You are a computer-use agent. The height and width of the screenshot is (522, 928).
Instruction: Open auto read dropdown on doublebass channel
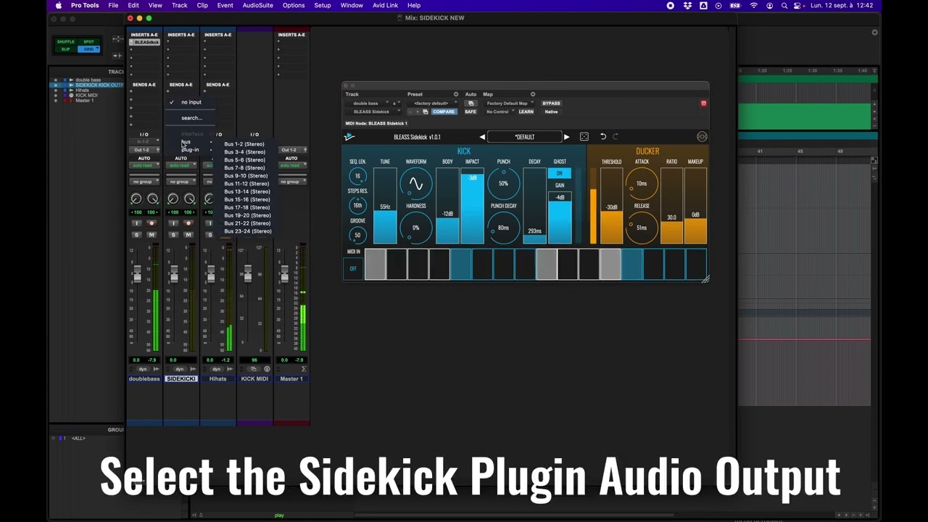tap(144, 165)
